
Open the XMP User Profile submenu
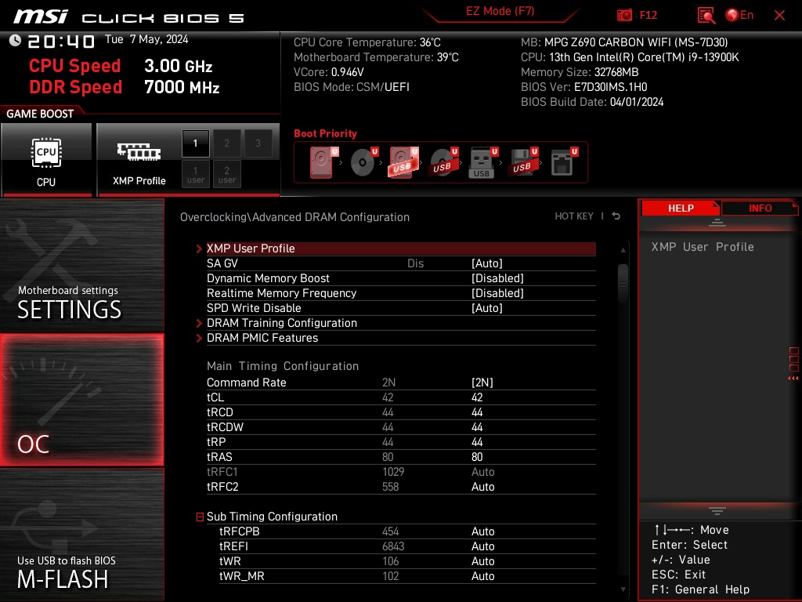[401, 248]
